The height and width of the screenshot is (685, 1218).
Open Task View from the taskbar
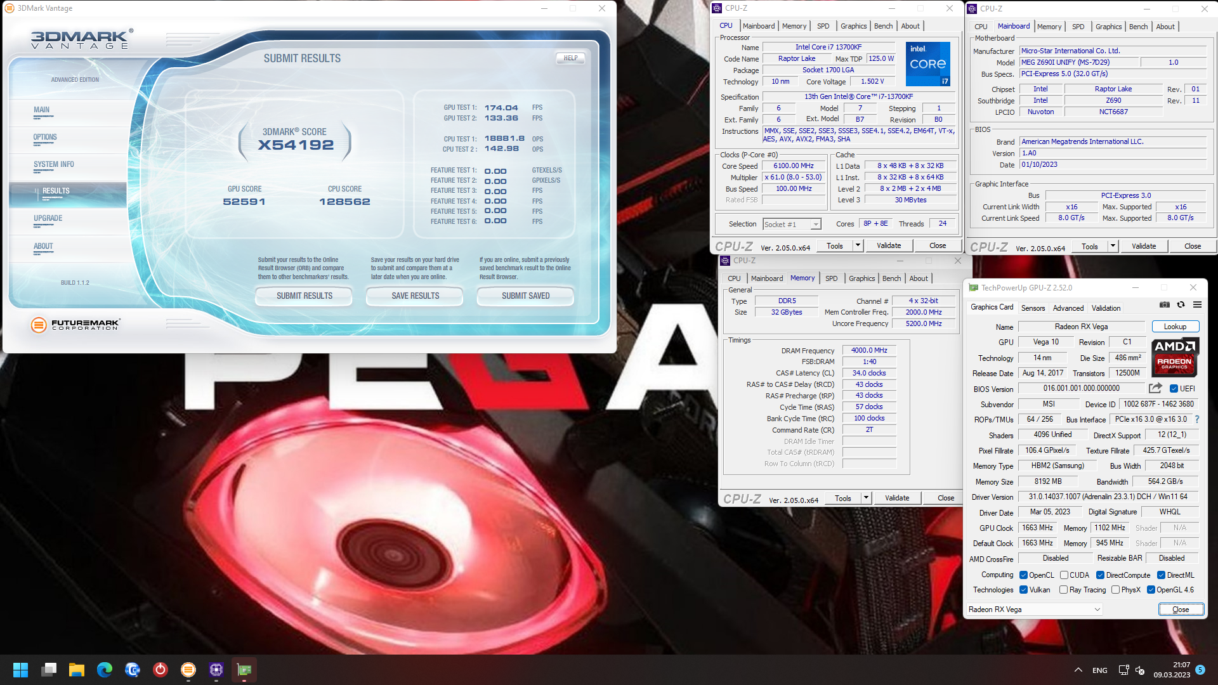point(49,670)
